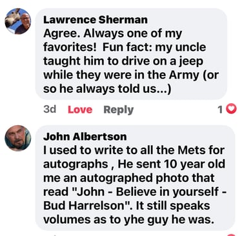Click the words "Fun fact" in Lawrence's comment
Screen dimensions: 242x236
pos(127,47)
